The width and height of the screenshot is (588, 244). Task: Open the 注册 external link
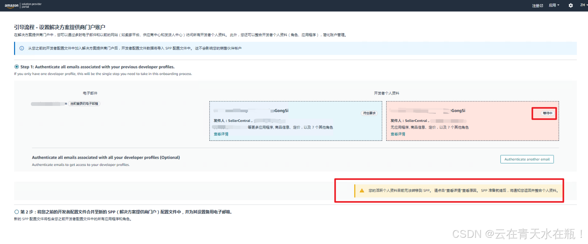(537, 6)
